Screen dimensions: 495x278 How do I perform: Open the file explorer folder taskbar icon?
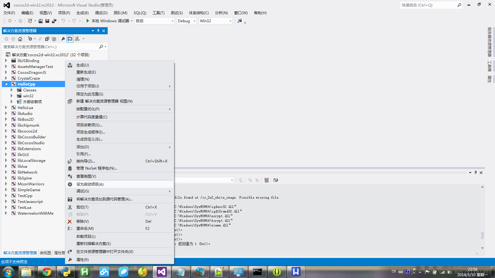27,272
